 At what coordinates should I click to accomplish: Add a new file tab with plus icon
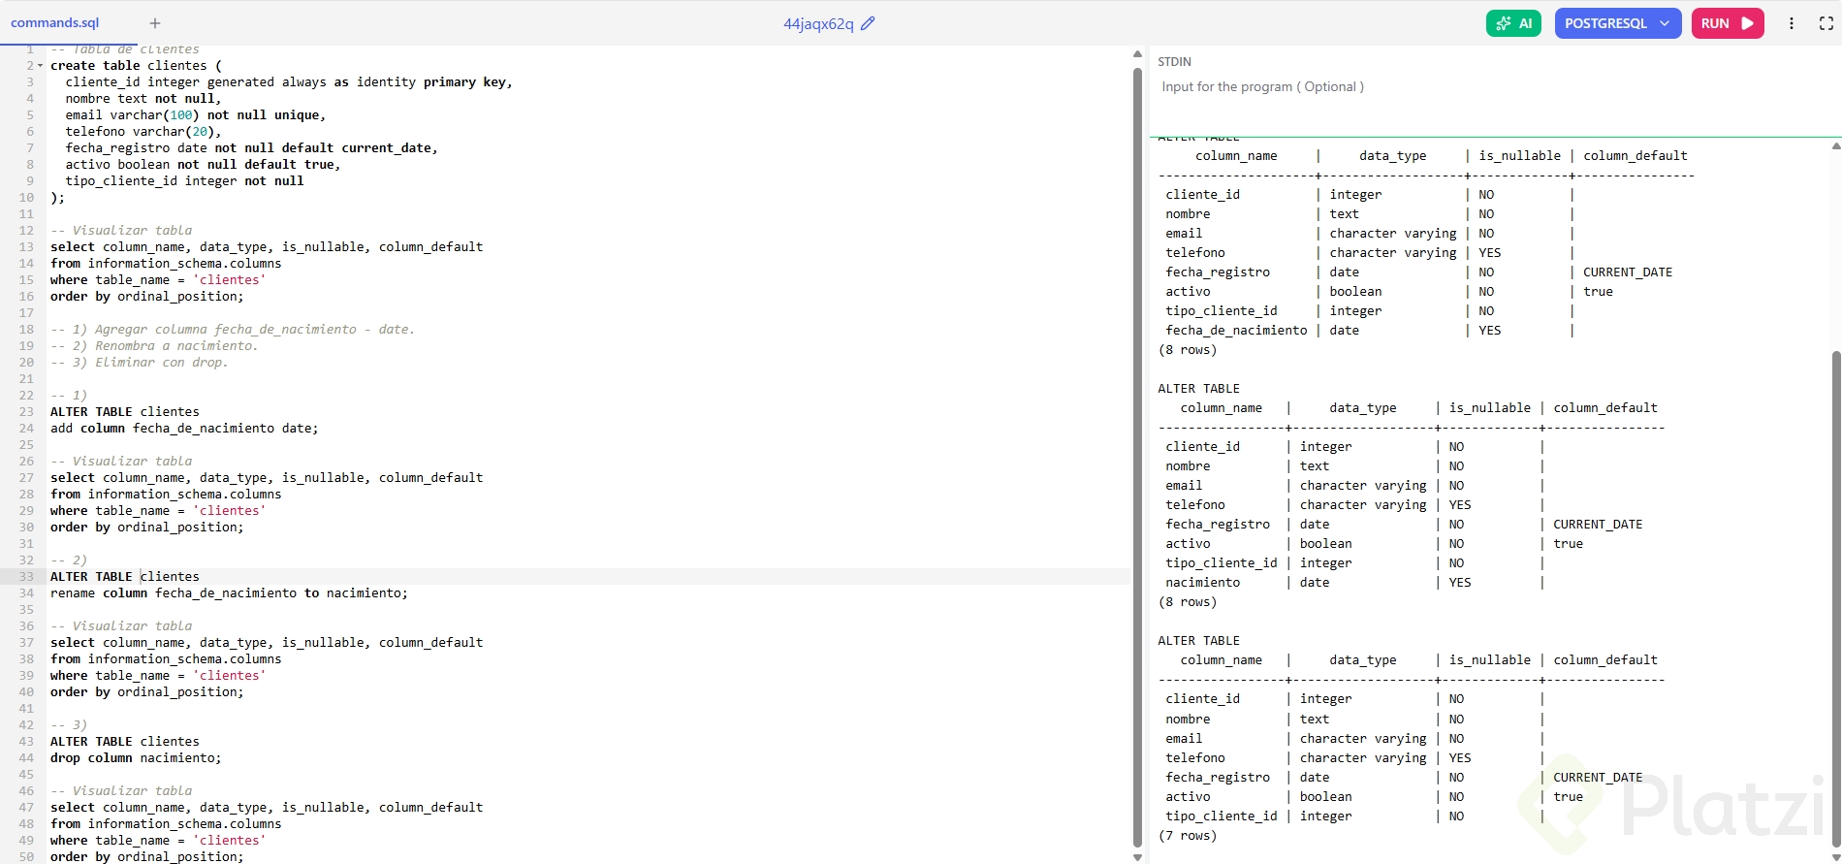(x=155, y=23)
